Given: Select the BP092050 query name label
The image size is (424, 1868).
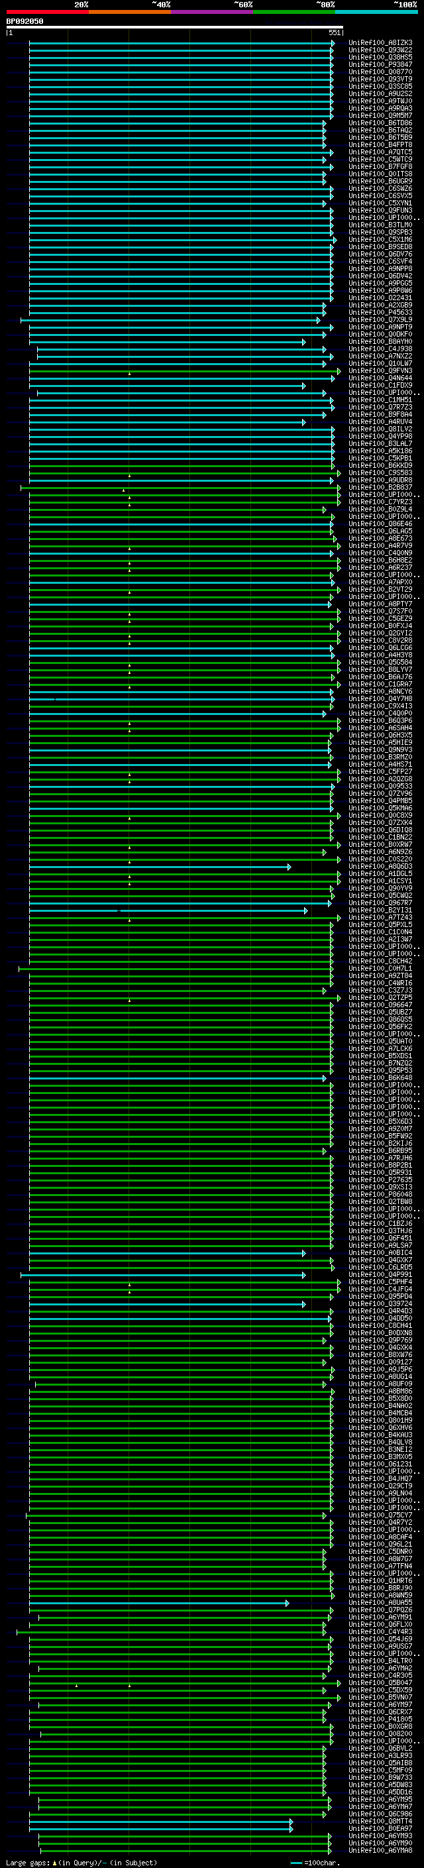Looking at the screenshot, I should coord(25,21).
